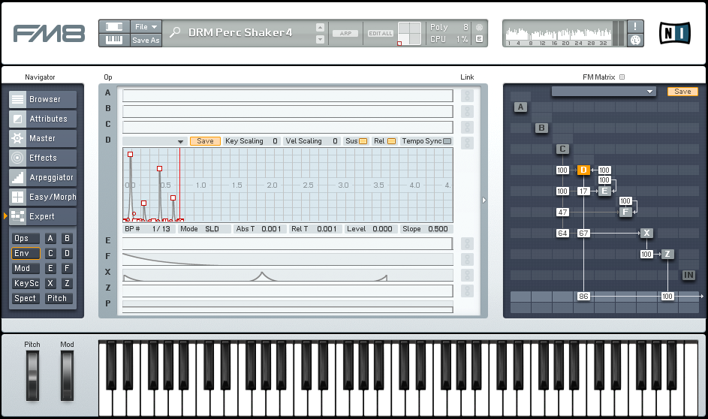Switch to the Ops expert view
The height and width of the screenshot is (419, 708).
click(26, 238)
